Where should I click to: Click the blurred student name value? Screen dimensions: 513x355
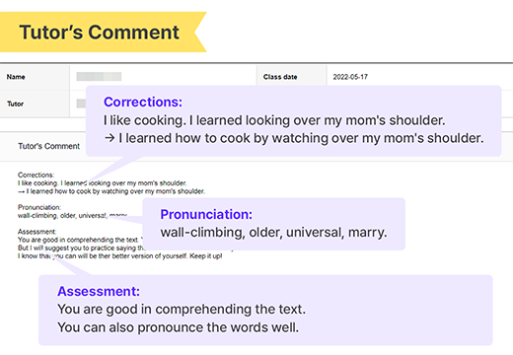tap(99, 77)
